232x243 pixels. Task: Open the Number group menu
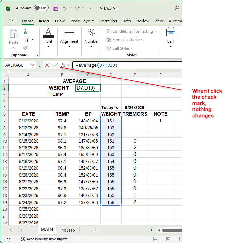(x=91, y=38)
